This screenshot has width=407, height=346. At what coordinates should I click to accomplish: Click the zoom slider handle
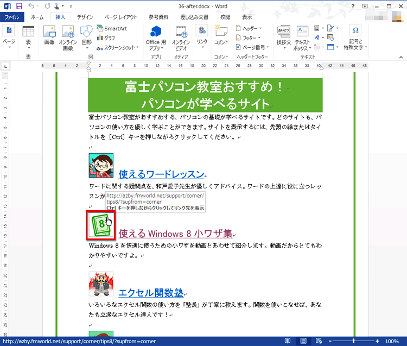click(x=353, y=341)
